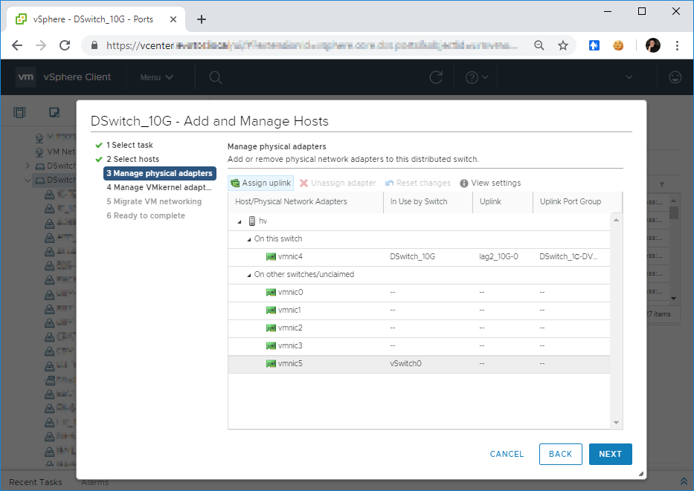Select the vmnic3 adapter row
The height and width of the screenshot is (491, 694).
tap(419, 346)
